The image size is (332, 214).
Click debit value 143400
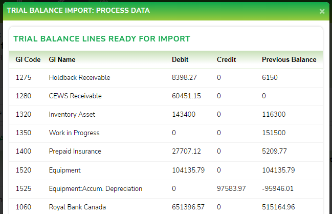click(184, 114)
